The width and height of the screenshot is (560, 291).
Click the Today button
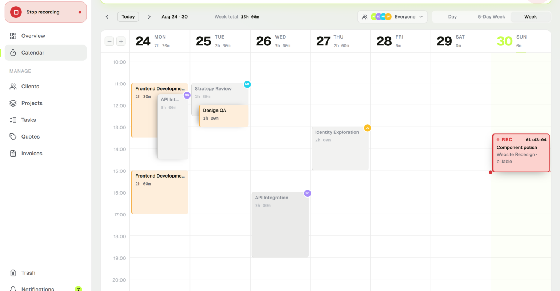(x=128, y=17)
